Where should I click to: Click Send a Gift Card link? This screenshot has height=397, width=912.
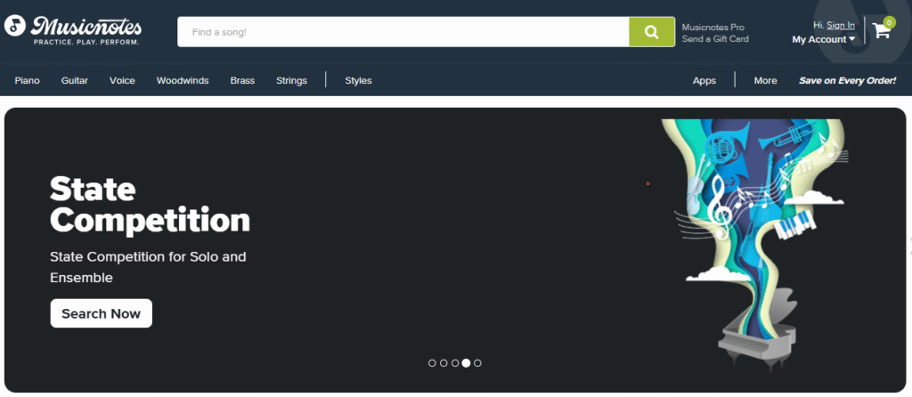tap(715, 39)
